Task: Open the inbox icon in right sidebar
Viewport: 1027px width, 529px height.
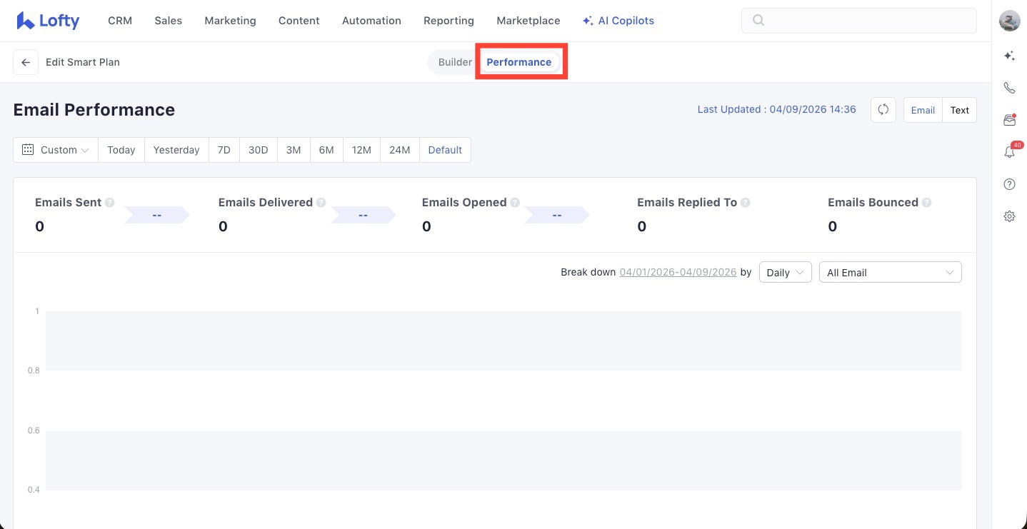Action: pos(1009,120)
